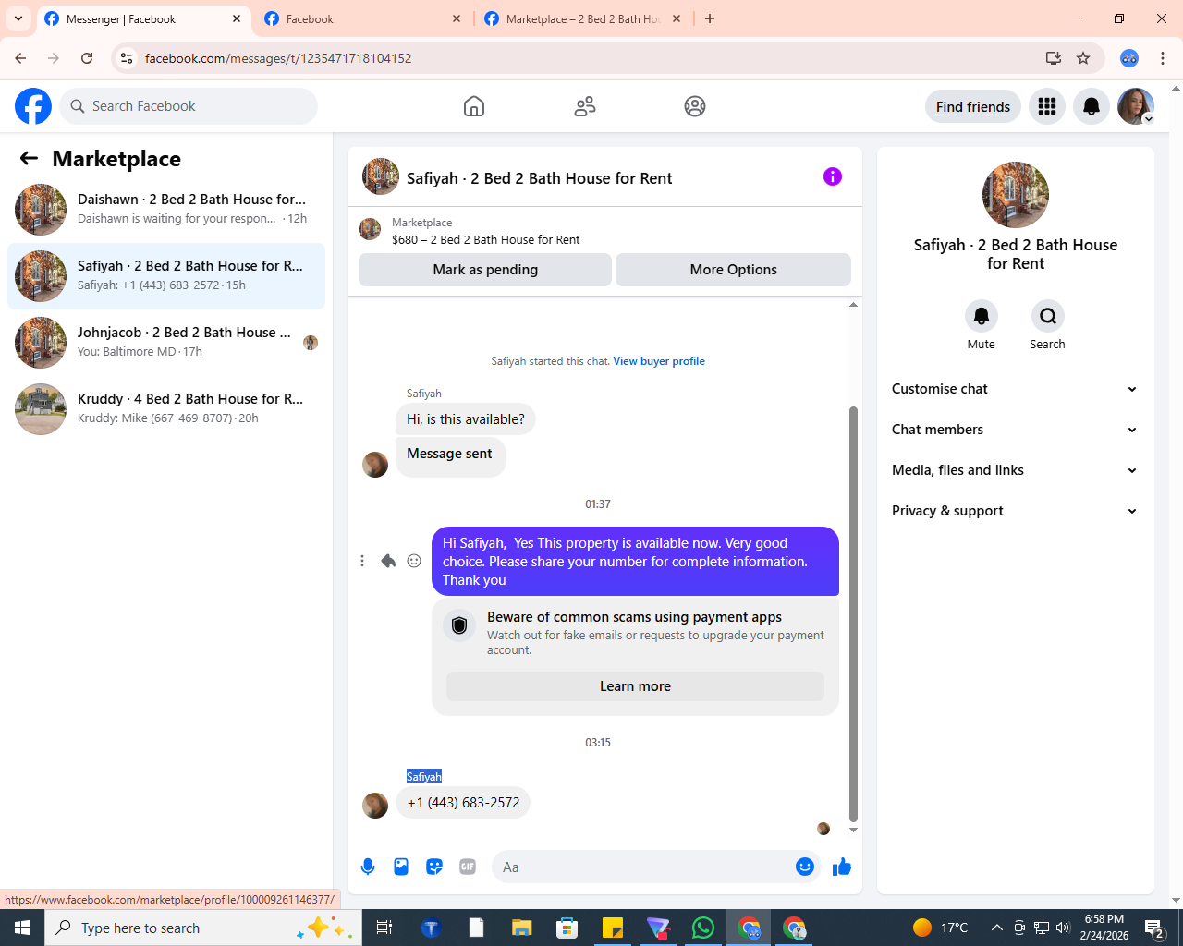1183x946 pixels.
Task: Select Safiyah conversation in list
Action: click(166, 276)
